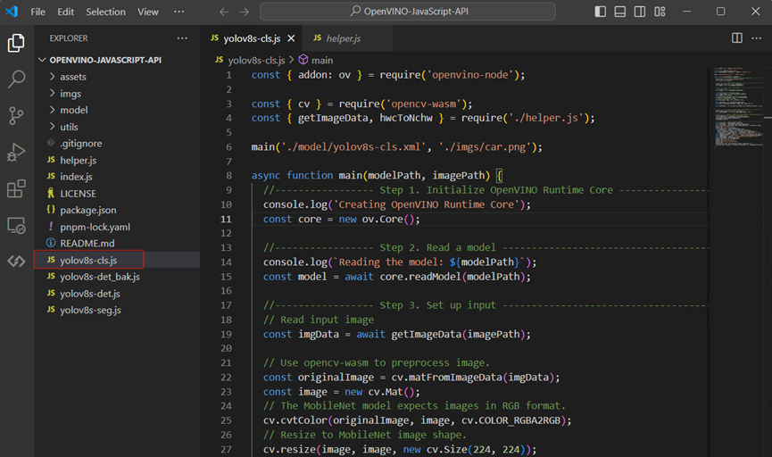This screenshot has width=772, height=457.
Task: Click main symbol in breadcrumb
Action: click(x=321, y=60)
